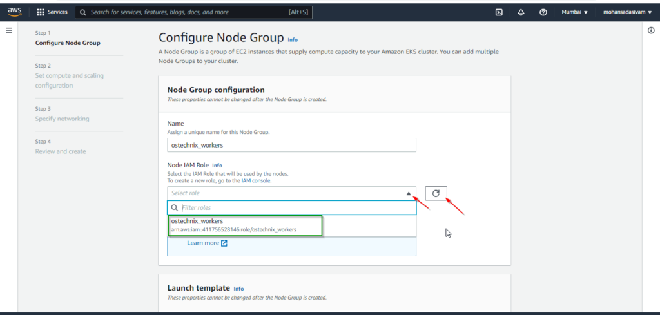Viewport: 660px width, 315px height.
Task: Open the Learn more link
Action: pos(203,243)
